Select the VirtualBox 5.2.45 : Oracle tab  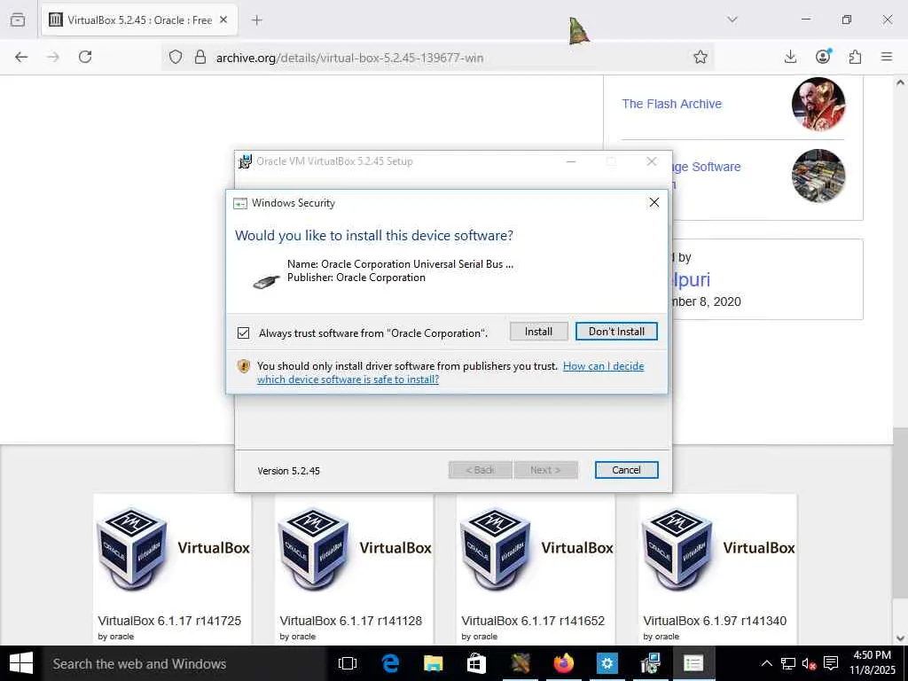(x=139, y=20)
